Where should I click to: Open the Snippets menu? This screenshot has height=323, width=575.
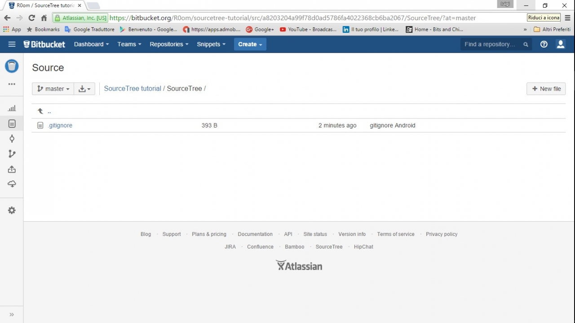pyautogui.click(x=211, y=44)
